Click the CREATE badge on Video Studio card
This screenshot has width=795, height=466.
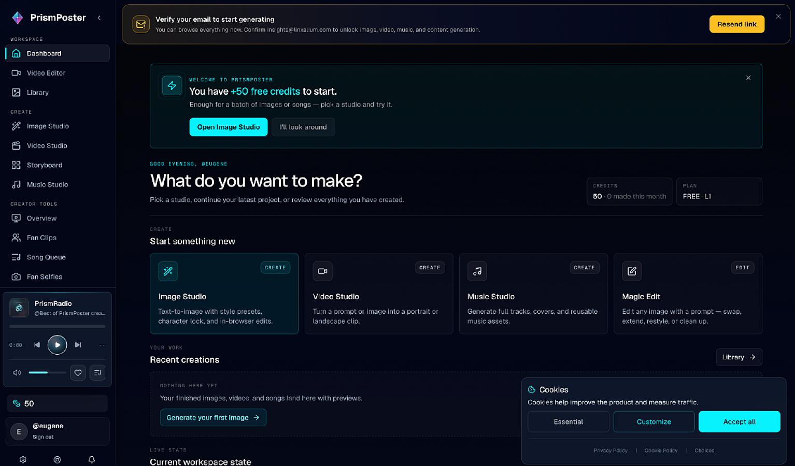pos(430,268)
